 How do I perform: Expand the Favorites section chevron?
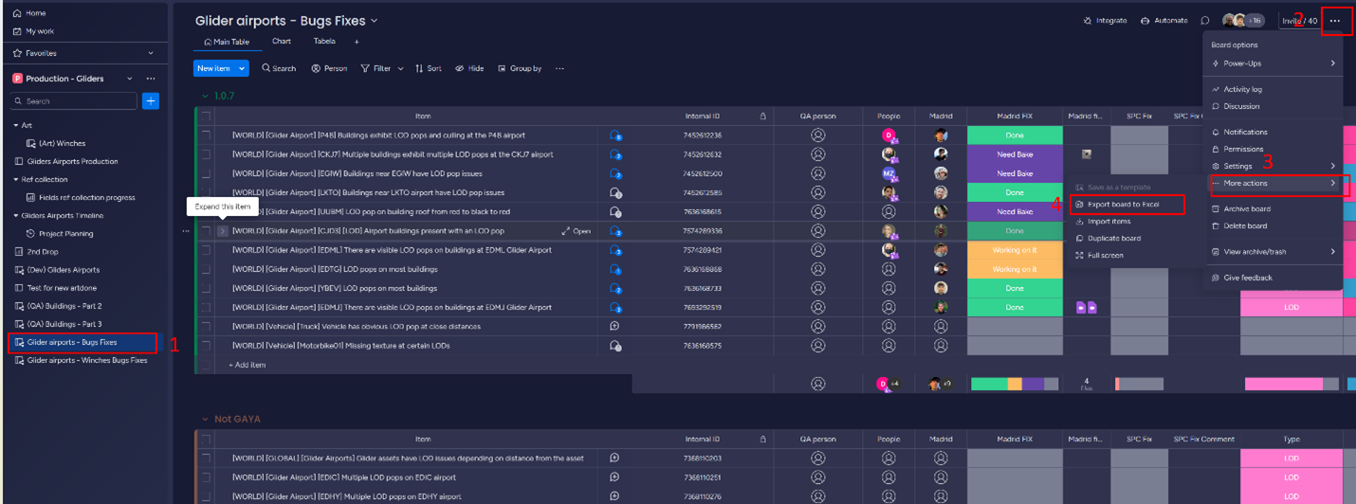[151, 54]
